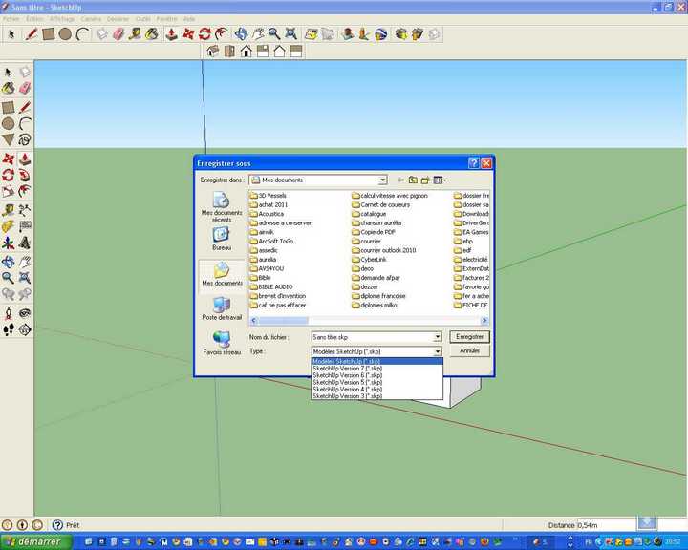
Task: Select the Follow Me tool in left toolbar
Action: point(25,176)
